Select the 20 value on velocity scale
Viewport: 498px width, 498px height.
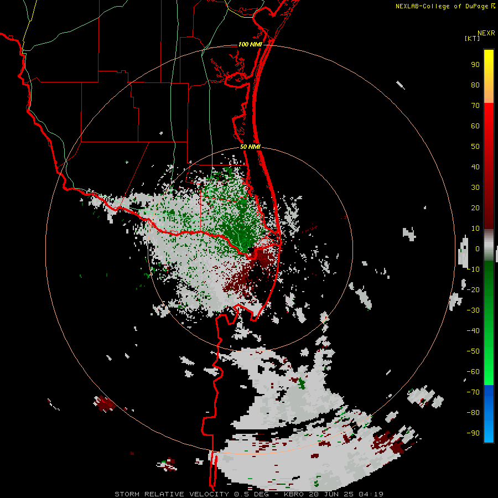[x=475, y=207]
